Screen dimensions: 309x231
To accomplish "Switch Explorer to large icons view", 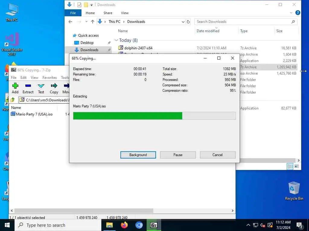I will coord(297,166).
